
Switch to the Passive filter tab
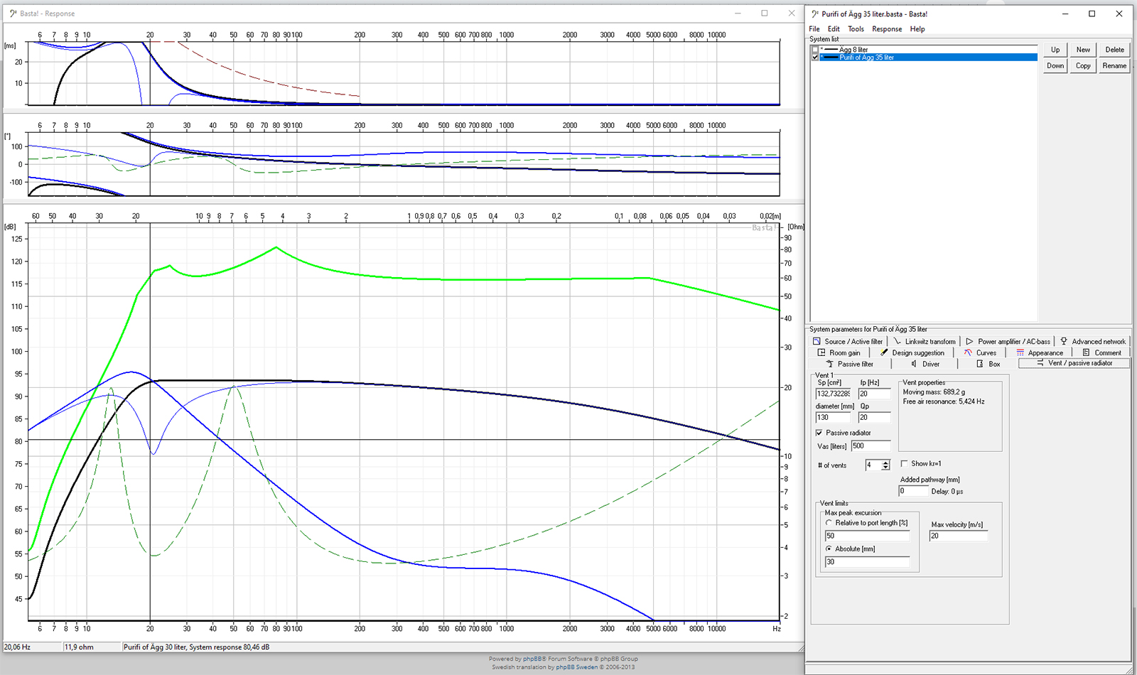click(x=849, y=364)
